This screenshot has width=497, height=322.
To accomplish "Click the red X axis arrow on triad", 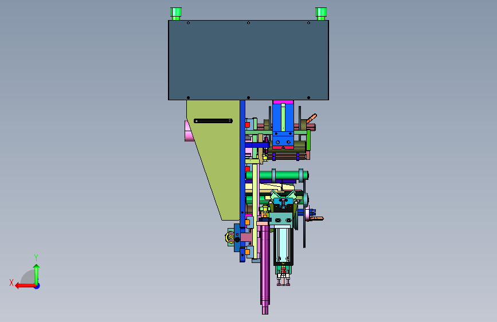I will (25, 285).
